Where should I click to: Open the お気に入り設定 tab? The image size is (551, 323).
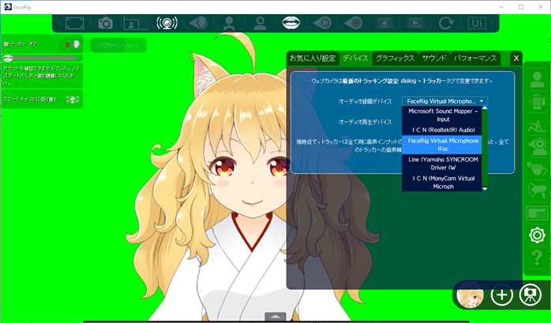click(x=313, y=58)
